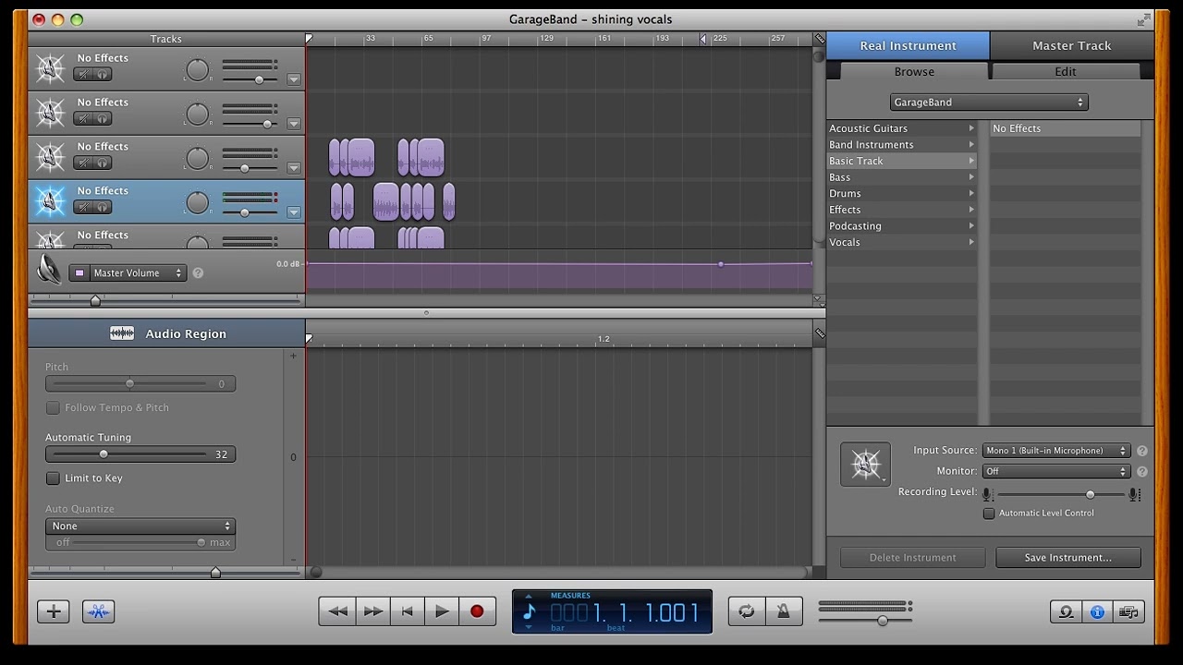Select the Acoustic Guitars category

pyautogui.click(x=902, y=128)
